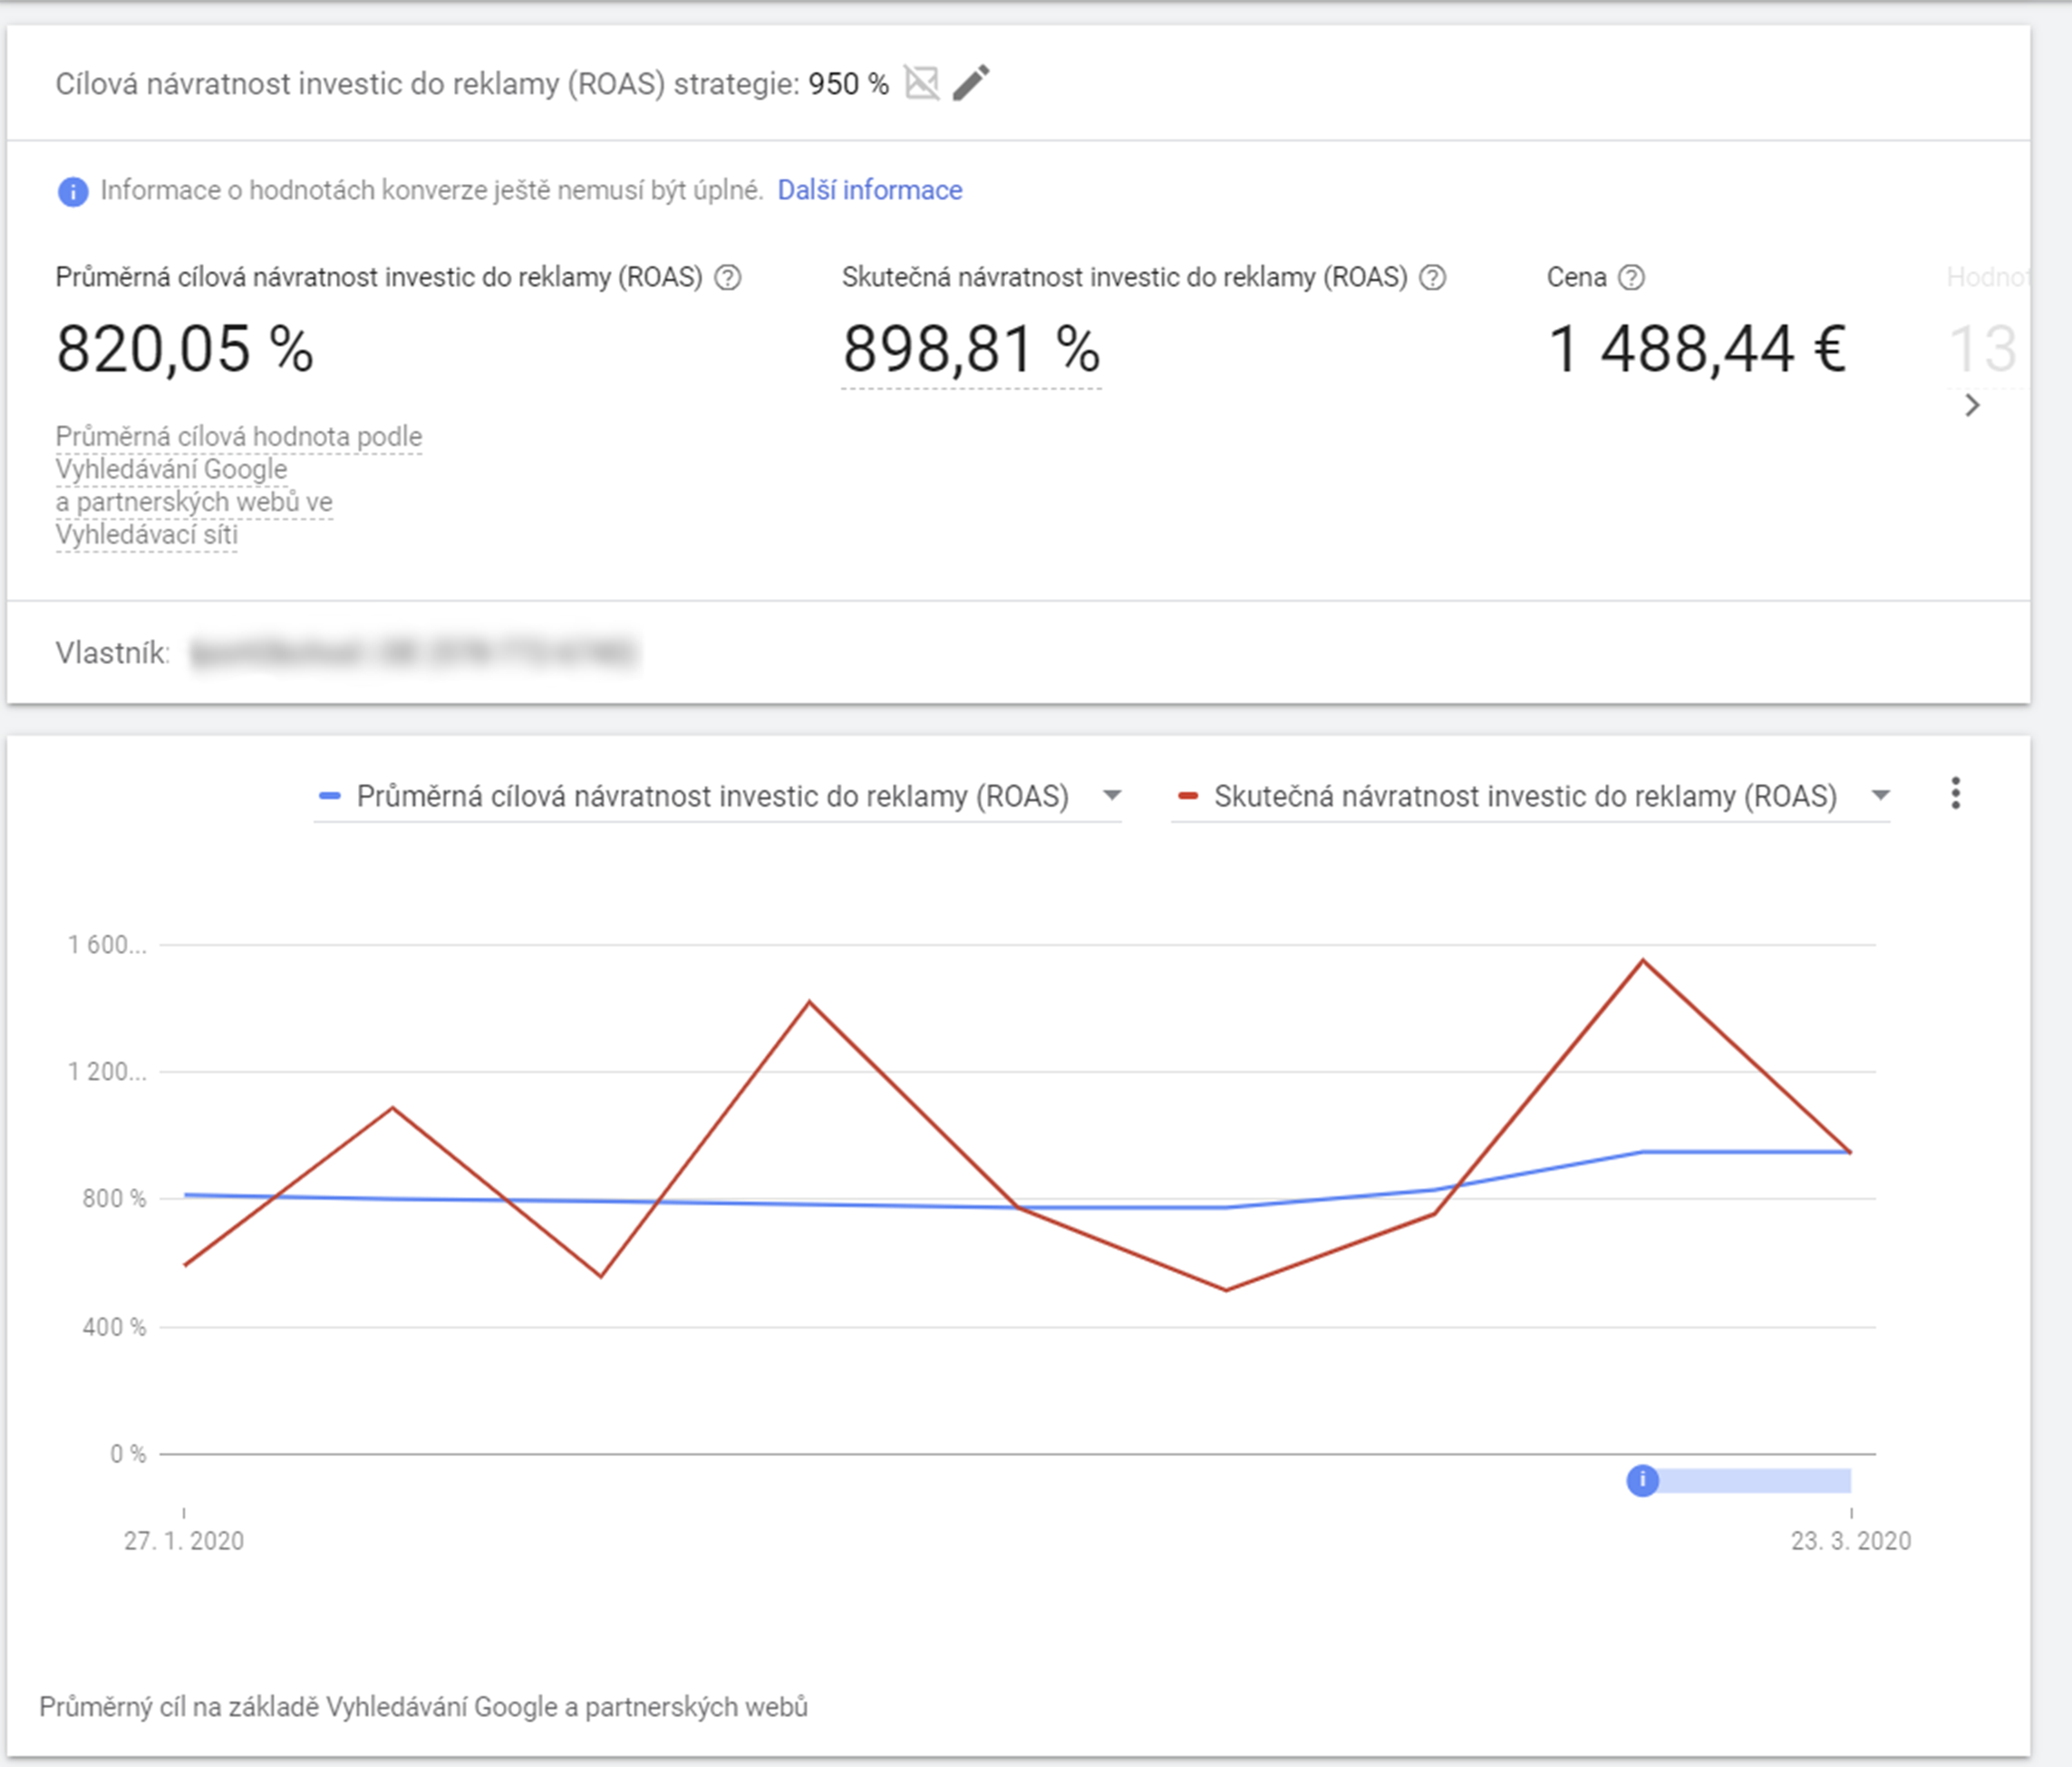Image resolution: width=2072 pixels, height=1767 pixels.
Task: Click the 0 % axis label
Action: click(x=128, y=1454)
